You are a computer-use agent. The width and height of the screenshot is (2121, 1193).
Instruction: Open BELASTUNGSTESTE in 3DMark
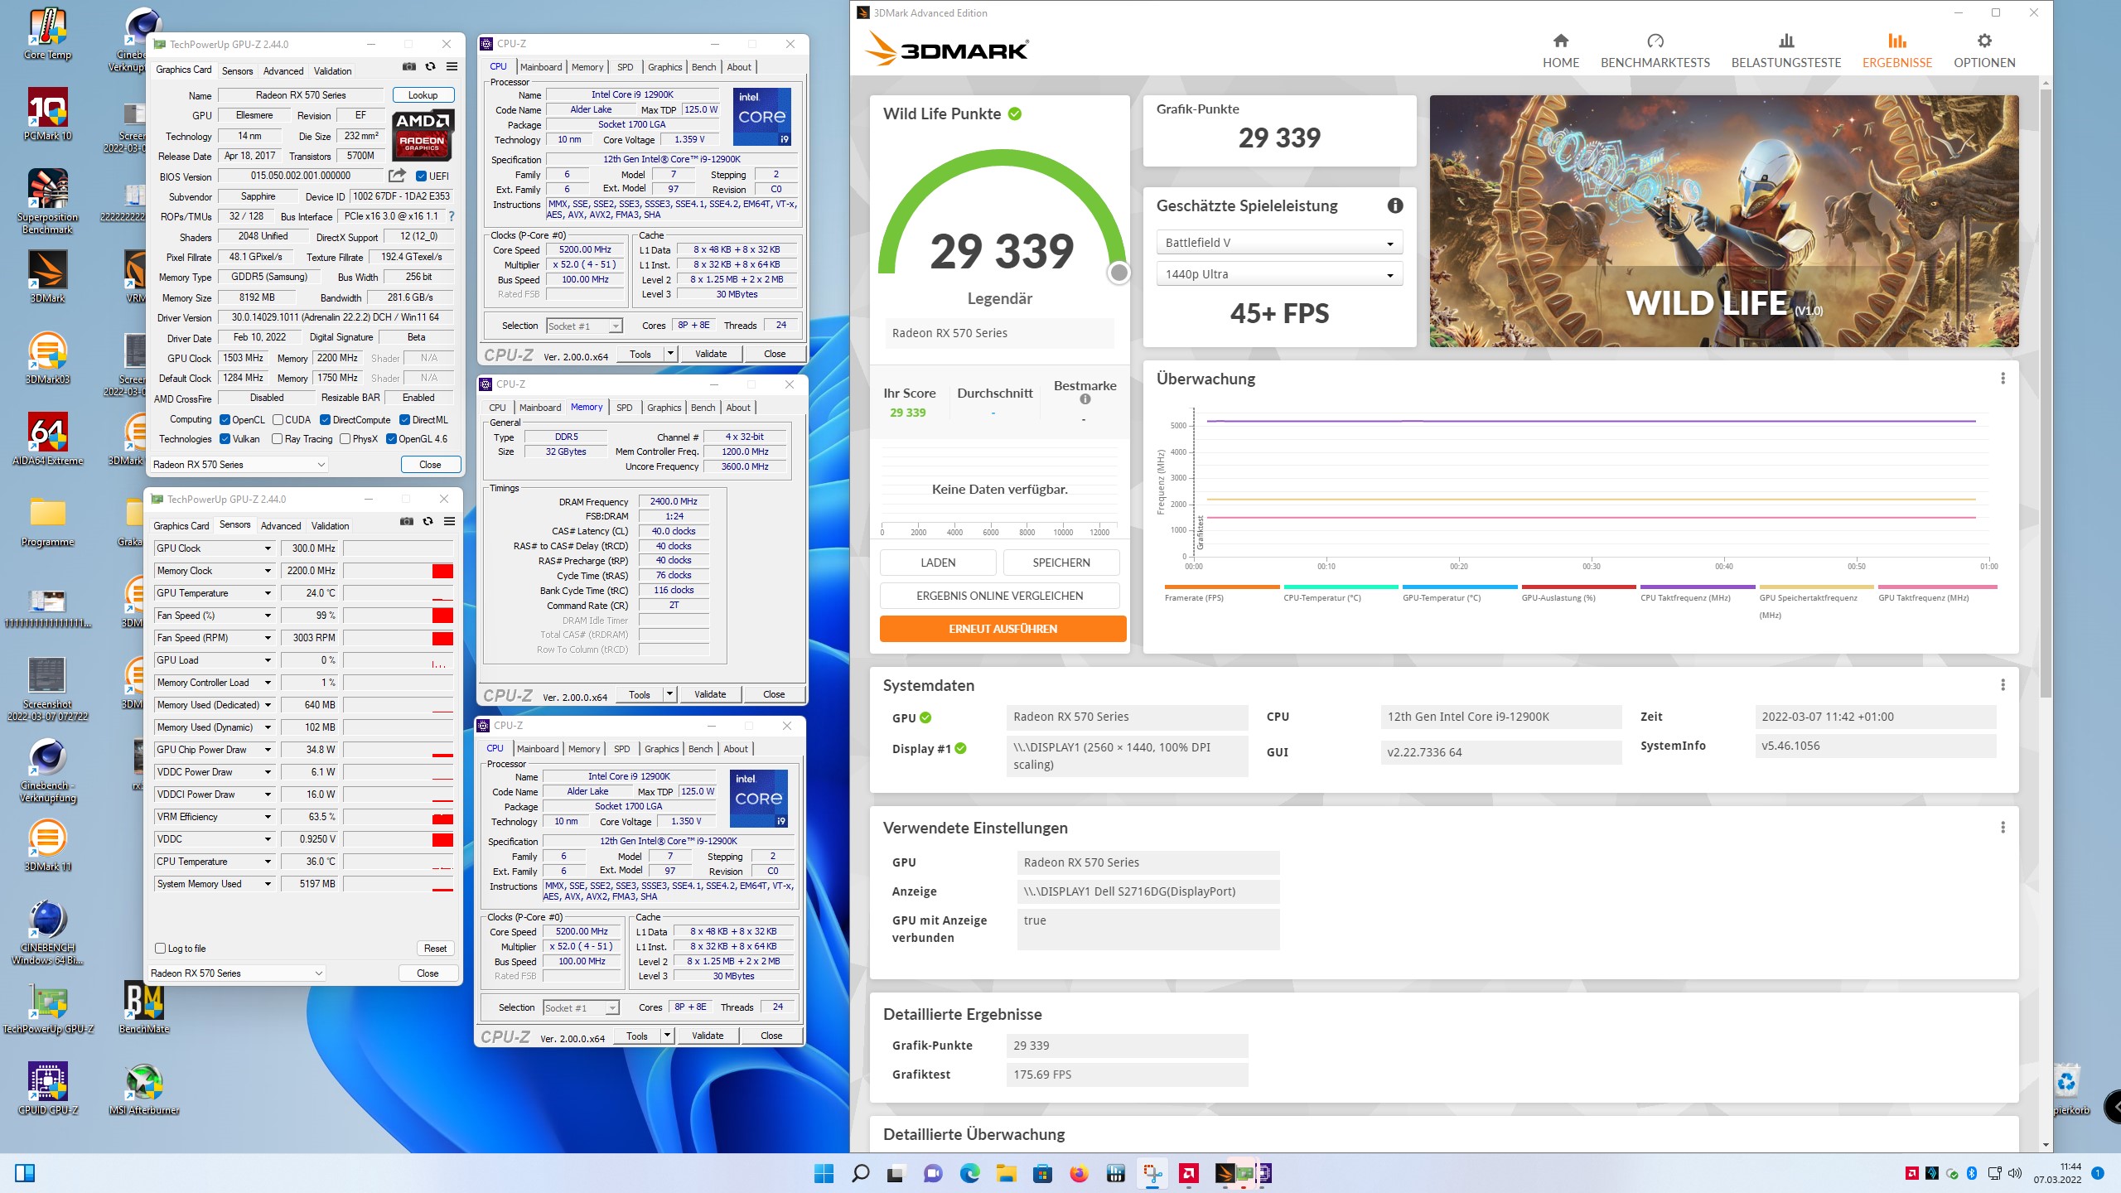tap(1785, 51)
